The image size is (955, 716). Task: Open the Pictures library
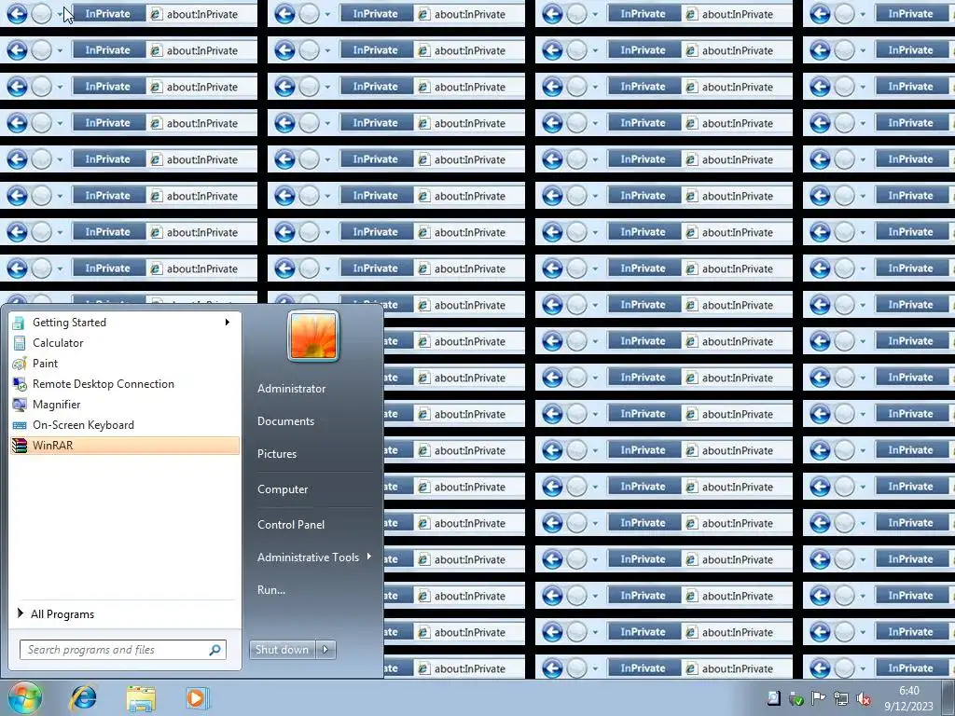coord(276,454)
